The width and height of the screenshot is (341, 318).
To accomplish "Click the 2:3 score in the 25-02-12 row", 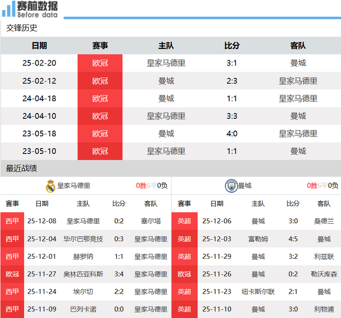I will click(x=232, y=81).
